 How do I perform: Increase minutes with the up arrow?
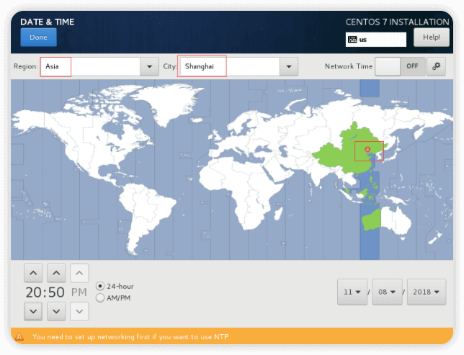(x=56, y=273)
